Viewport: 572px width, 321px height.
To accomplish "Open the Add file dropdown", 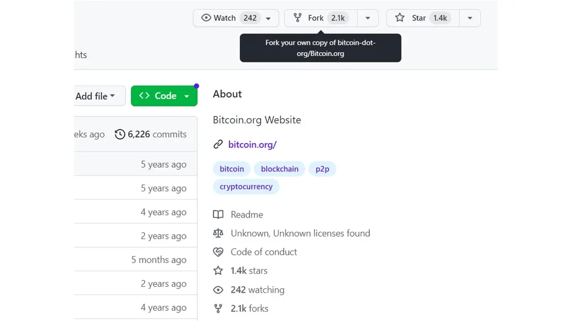I will click(x=99, y=96).
